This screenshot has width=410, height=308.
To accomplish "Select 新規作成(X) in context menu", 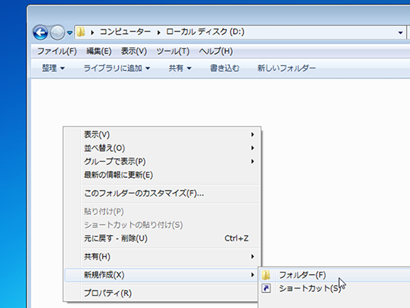I will (162, 275).
